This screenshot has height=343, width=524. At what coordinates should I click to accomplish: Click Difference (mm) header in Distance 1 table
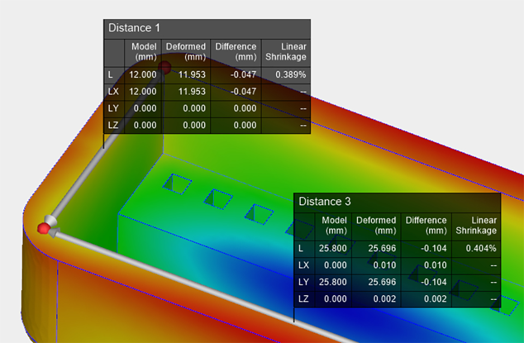(x=236, y=52)
